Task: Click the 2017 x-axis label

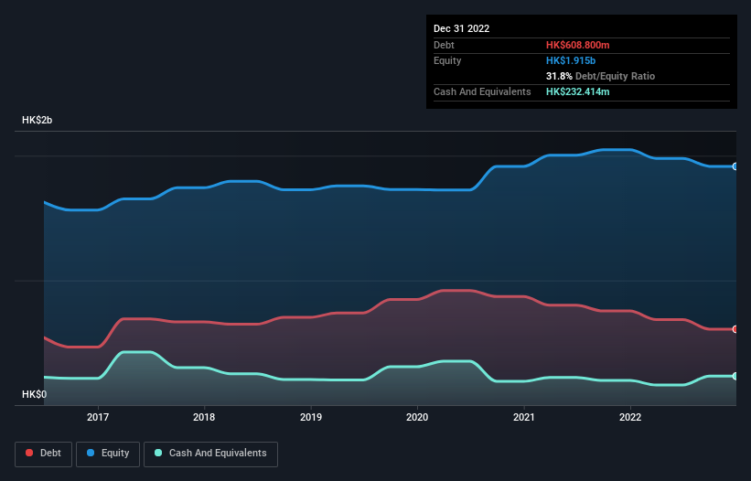Action: pyautogui.click(x=98, y=417)
